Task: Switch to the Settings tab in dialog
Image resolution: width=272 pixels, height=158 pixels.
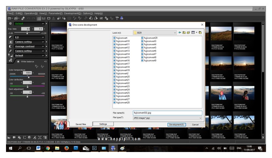Action: click(103, 124)
